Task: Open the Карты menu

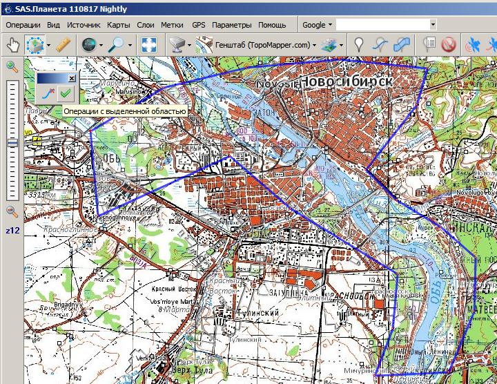Action: pyautogui.click(x=119, y=25)
